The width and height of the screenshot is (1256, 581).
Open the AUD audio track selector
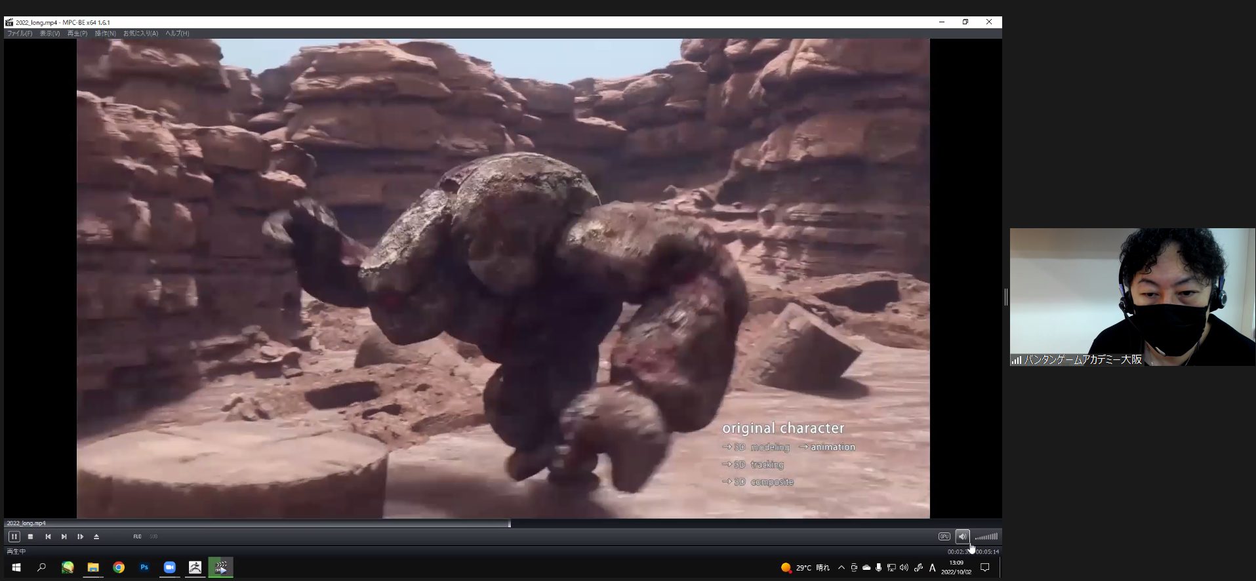click(137, 536)
